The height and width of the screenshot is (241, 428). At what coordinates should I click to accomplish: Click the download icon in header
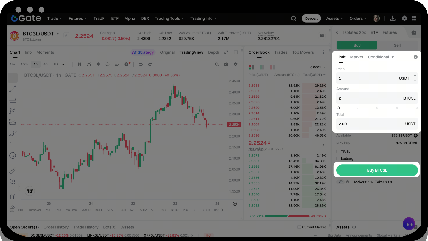[393, 18]
